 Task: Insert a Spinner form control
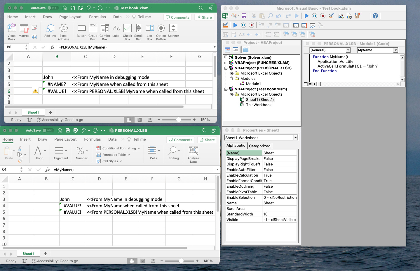(x=173, y=31)
